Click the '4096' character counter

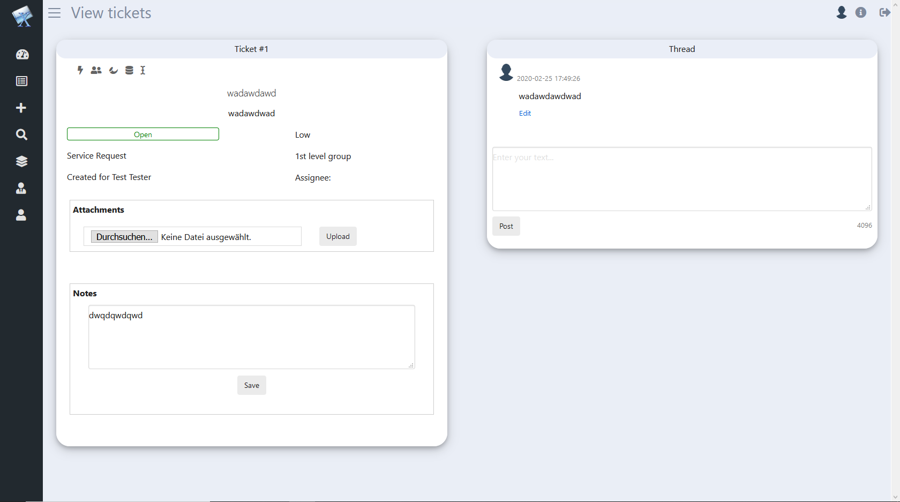[x=865, y=226]
